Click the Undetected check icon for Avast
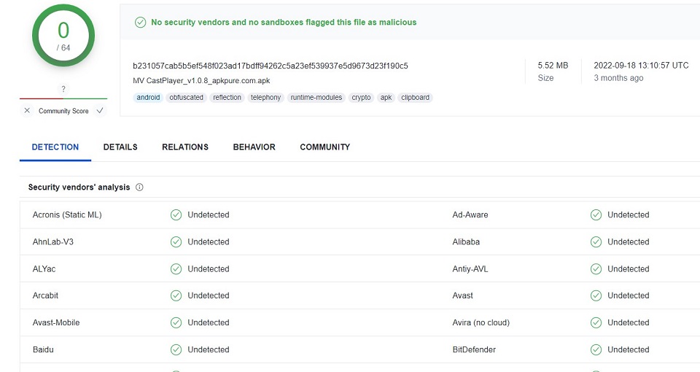This screenshot has height=372, width=700. pyautogui.click(x=596, y=295)
